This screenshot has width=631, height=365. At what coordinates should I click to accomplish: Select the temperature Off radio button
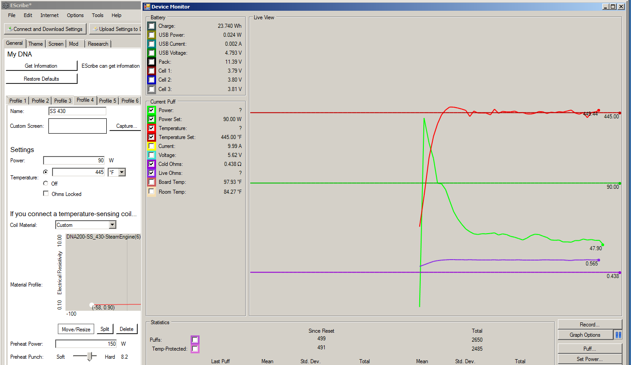point(46,183)
